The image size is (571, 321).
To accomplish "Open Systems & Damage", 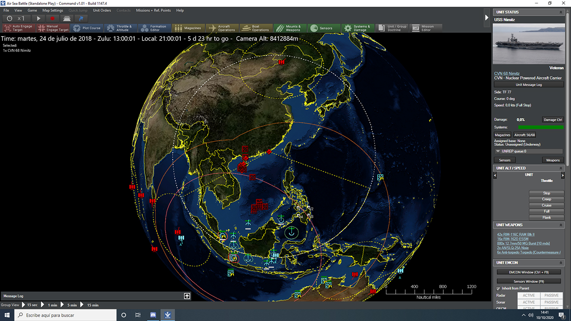I will click(x=358, y=28).
